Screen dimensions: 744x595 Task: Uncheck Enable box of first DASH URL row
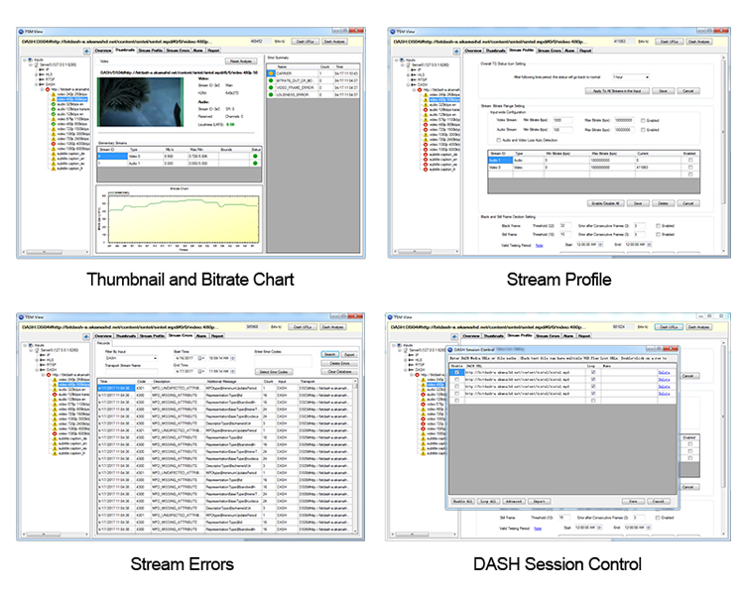tap(457, 373)
